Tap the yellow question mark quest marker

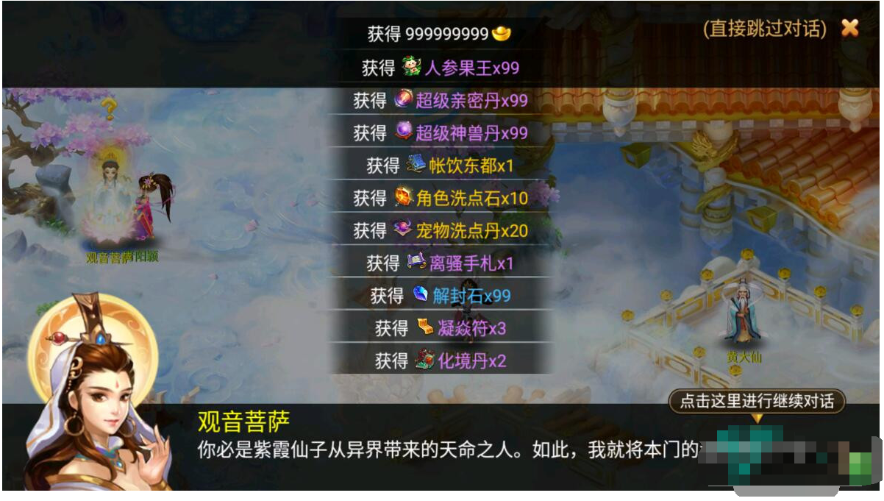coord(109,110)
